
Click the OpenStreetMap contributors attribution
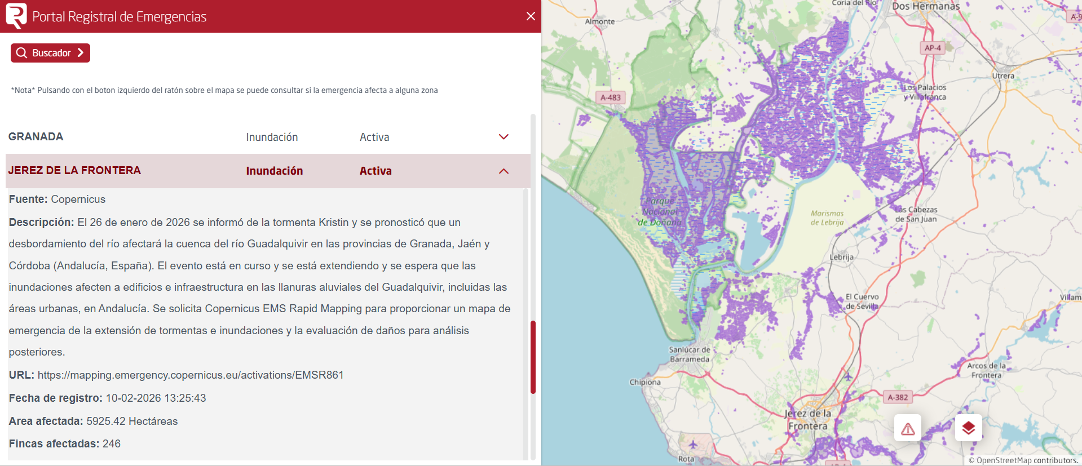coord(1023,460)
